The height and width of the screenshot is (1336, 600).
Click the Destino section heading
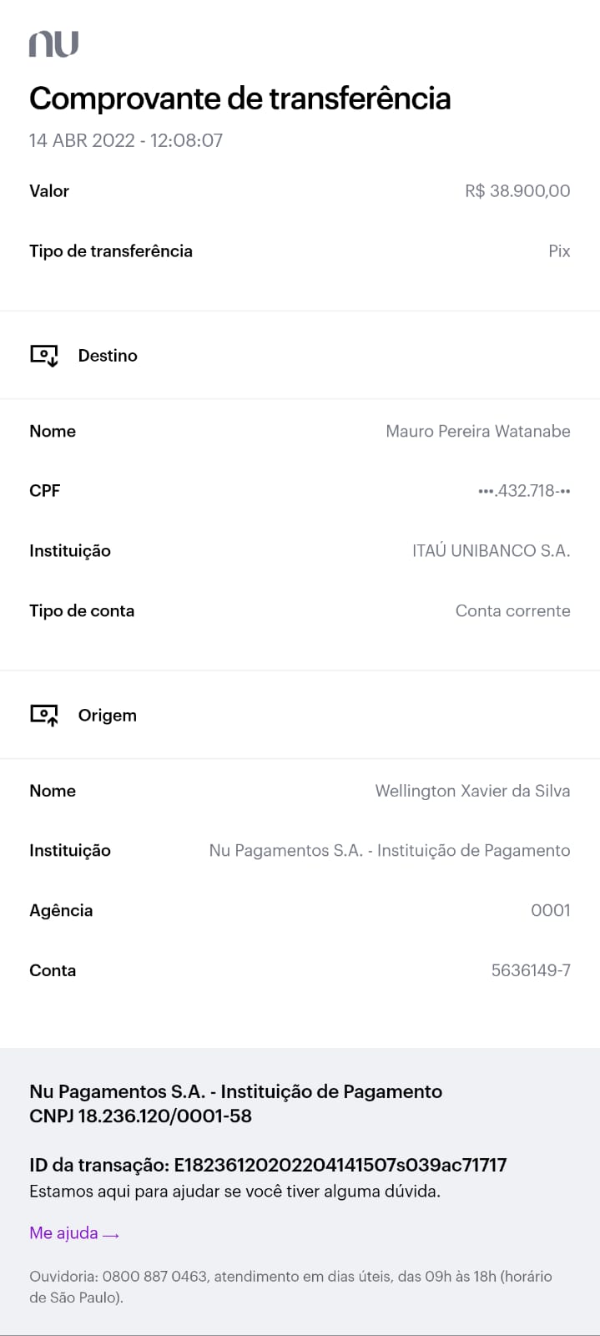(x=108, y=356)
